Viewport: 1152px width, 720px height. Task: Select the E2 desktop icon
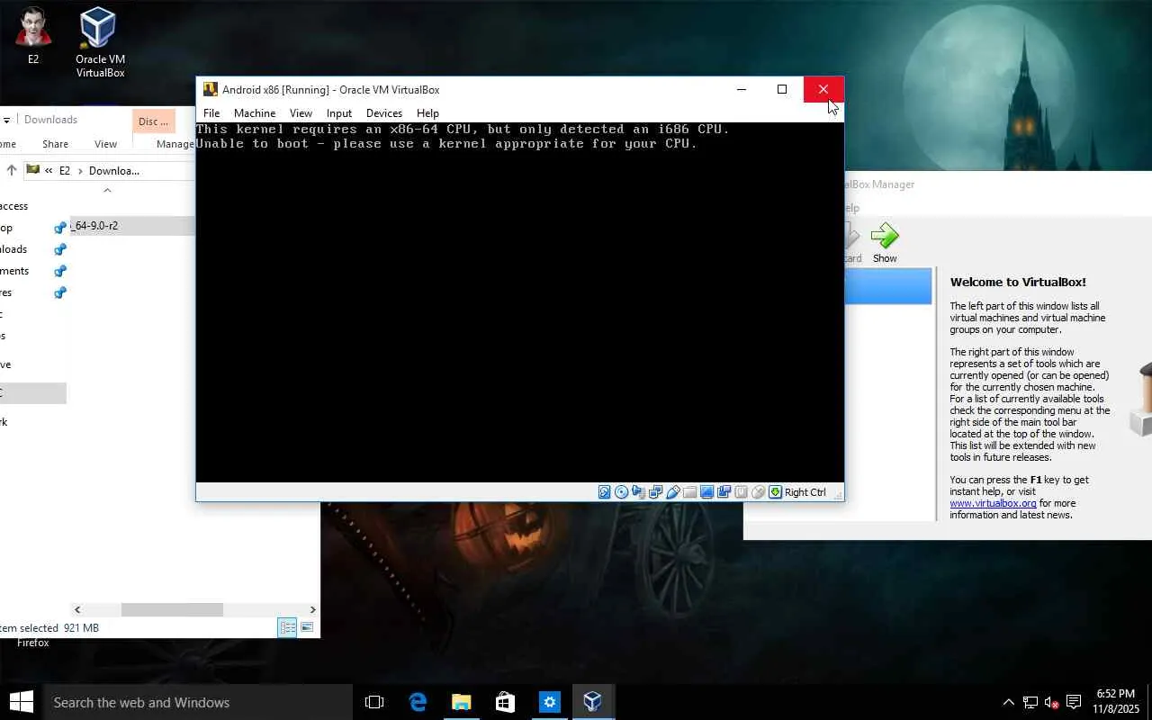[33, 36]
